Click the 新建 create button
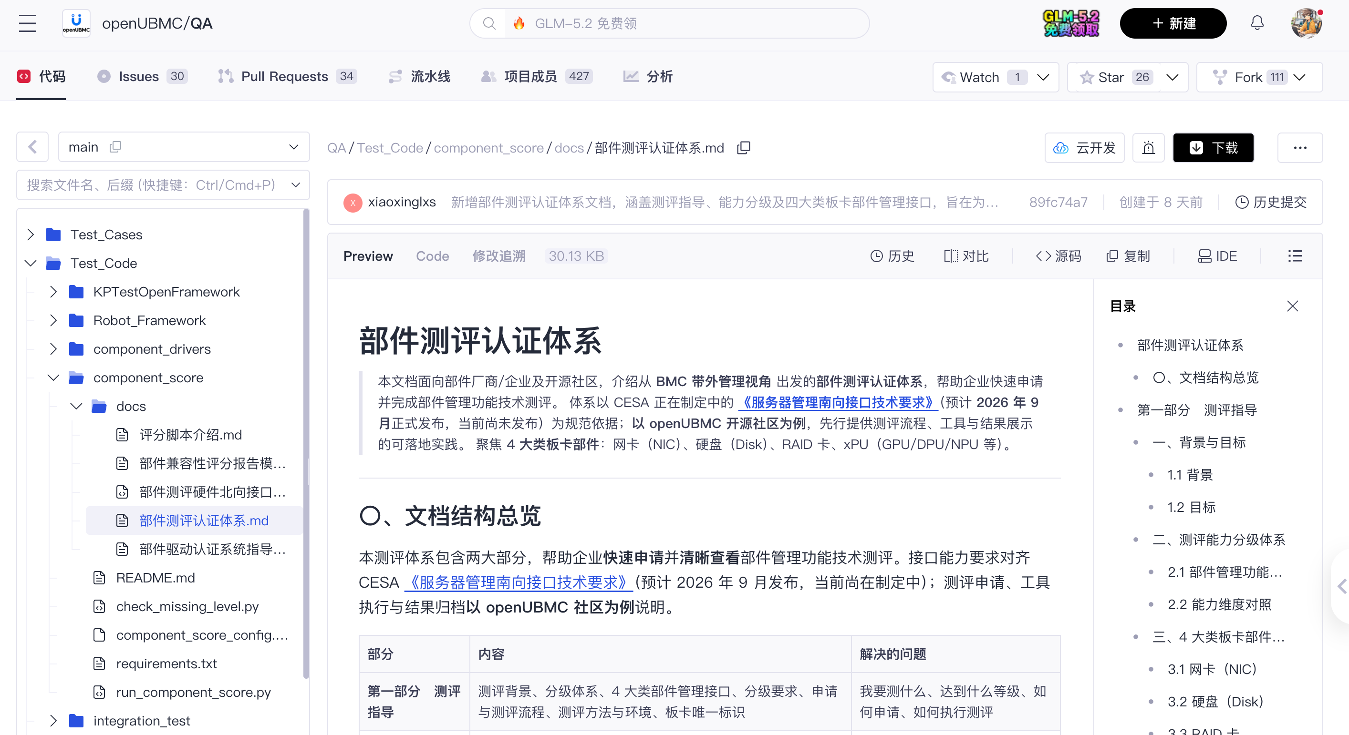This screenshot has width=1349, height=735. [x=1173, y=23]
